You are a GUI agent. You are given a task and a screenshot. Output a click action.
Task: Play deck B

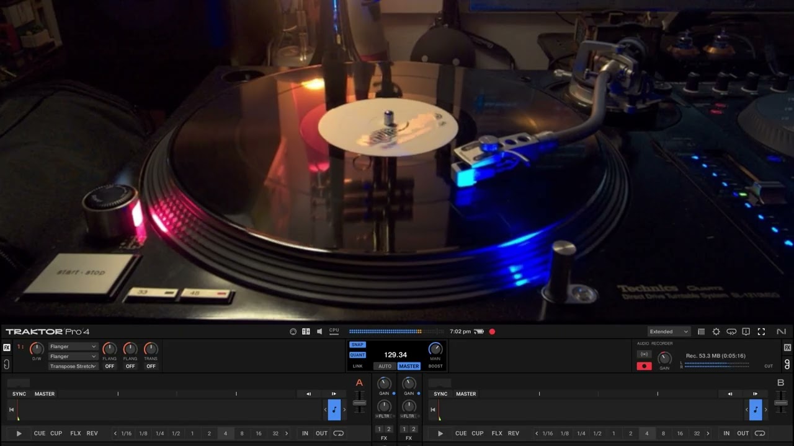(x=440, y=434)
